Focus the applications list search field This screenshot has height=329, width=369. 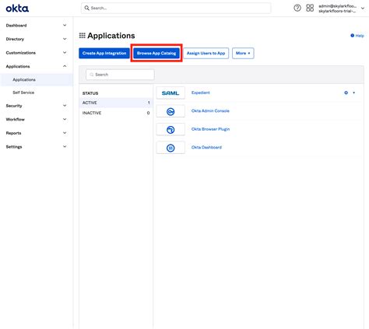pos(120,75)
